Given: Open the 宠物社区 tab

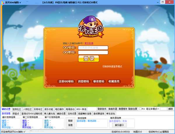Looking at the screenshot, I should [x=17, y=109].
